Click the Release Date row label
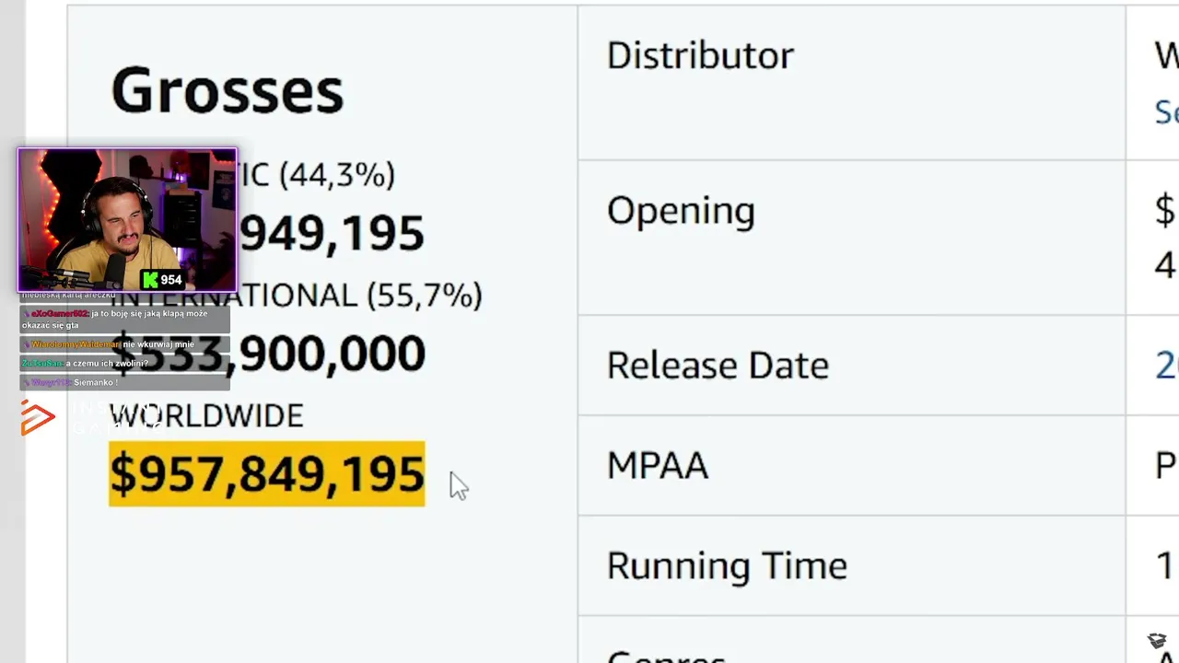The width and height of the screenshot is (1179, 663). tap(718, 366)
